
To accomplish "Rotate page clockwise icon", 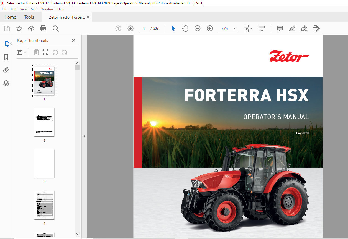I will tap(65, 52).
